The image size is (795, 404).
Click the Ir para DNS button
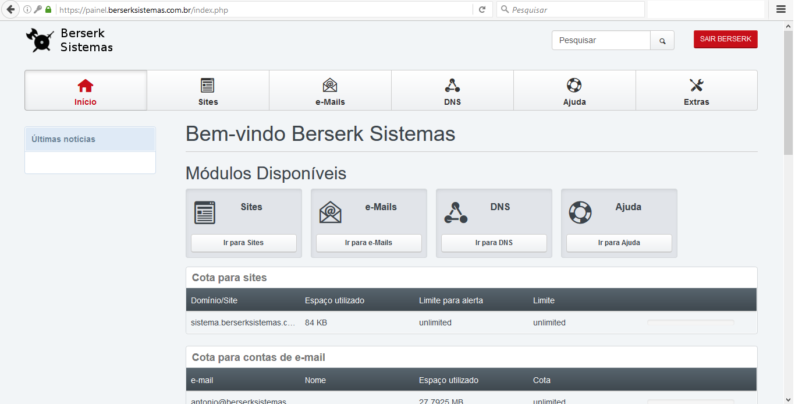pos(494,243)
